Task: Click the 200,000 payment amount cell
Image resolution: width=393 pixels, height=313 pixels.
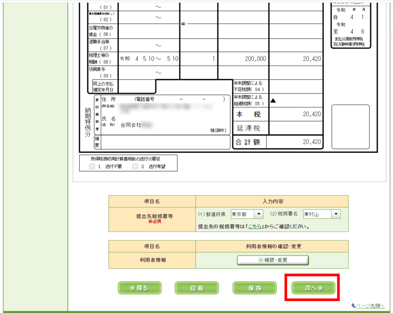Action: [x=243, y=59]
